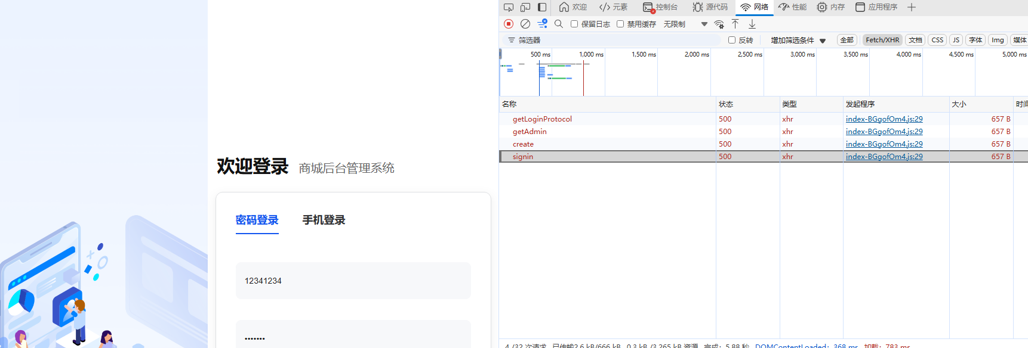Sort requests by 发起程序 column header
This screenshot has height=348, width=1028.
896,104
